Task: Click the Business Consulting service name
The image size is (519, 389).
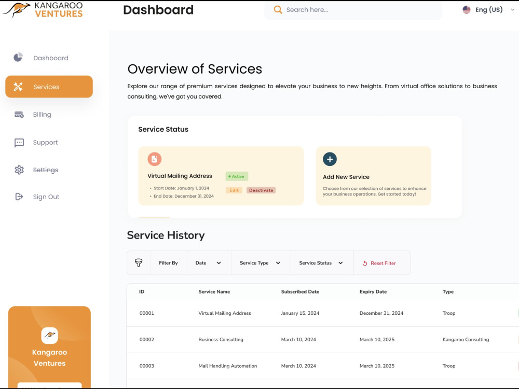Action: [221, 340]
